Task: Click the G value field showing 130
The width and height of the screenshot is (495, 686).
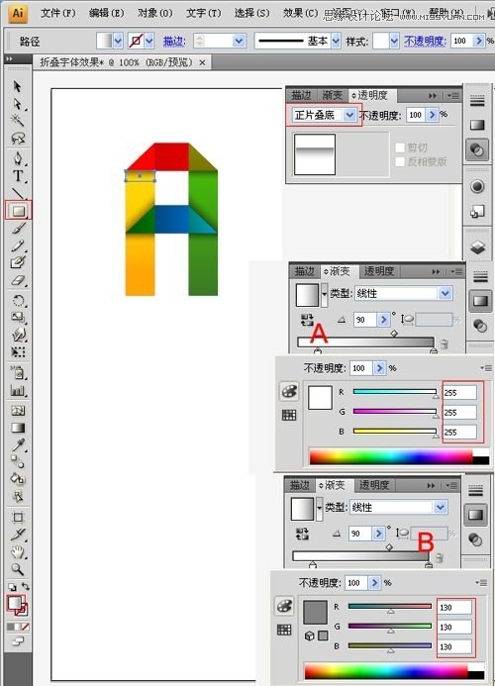Action: click(x=454, y=627)
